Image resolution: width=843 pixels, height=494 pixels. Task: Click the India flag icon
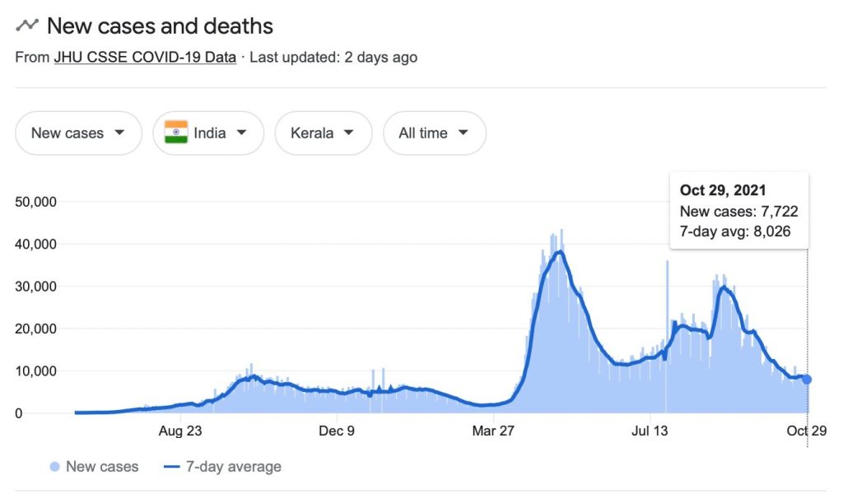(176, 133)
